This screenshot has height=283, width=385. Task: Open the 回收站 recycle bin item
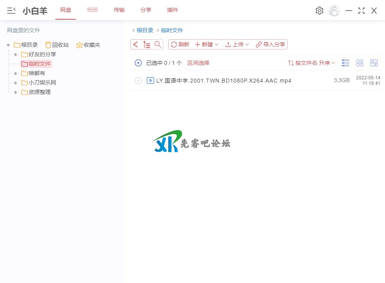click(57, 45)
